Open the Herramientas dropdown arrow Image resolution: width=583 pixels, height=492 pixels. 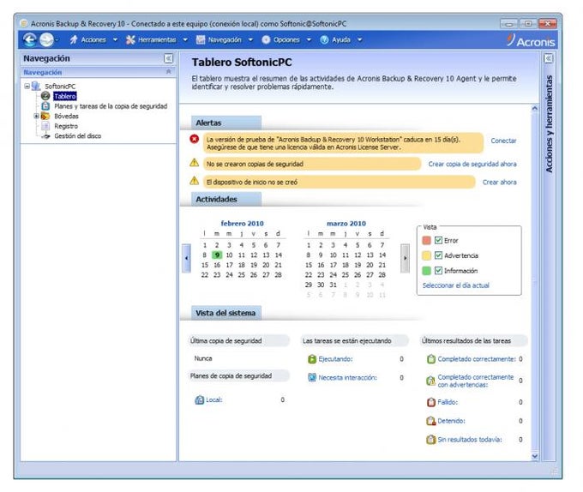(185, 39)
